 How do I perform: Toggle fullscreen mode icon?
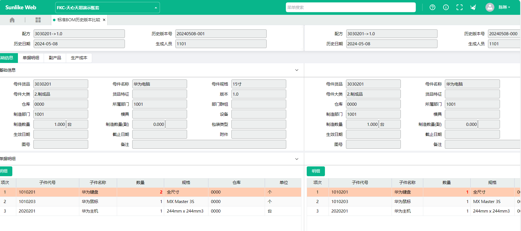[x=459, y=8]
